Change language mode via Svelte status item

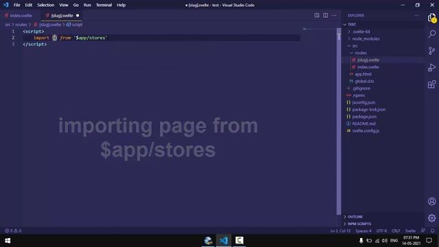tap(410, 231)
